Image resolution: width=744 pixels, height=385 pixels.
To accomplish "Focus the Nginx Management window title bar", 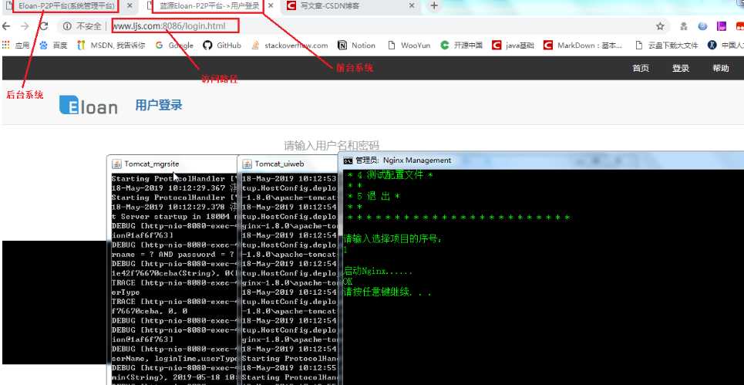I will coord(541,160).
